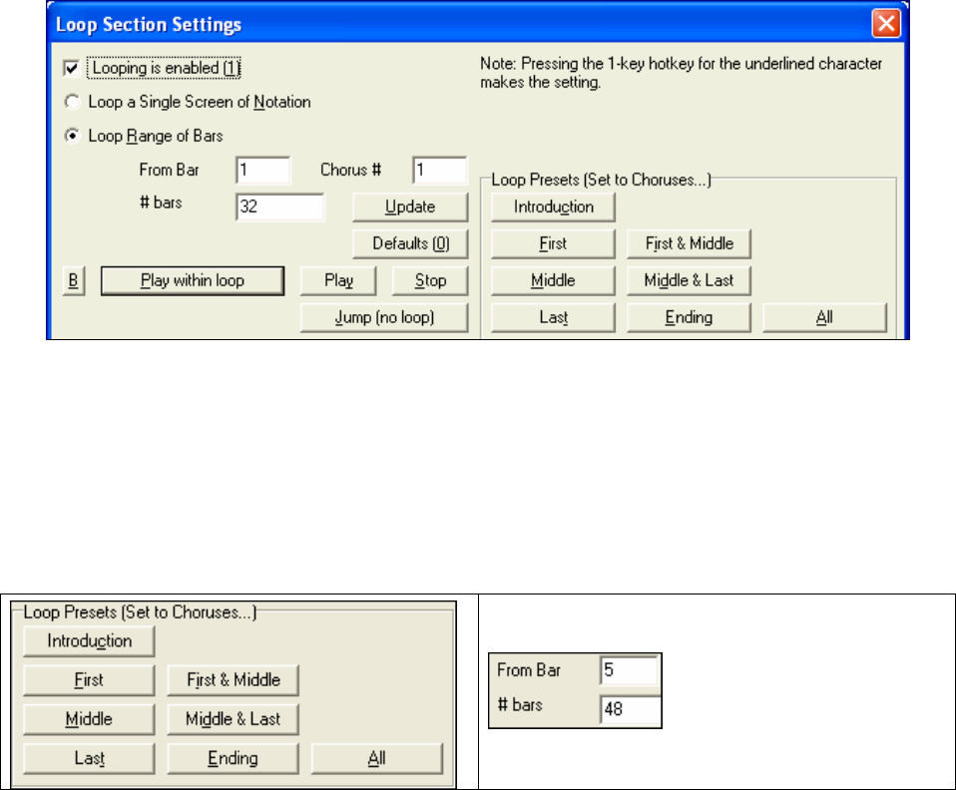956x790 pixels.
Task: Close the Loop Section Settings dialog
Action: (x=886, y=24)
